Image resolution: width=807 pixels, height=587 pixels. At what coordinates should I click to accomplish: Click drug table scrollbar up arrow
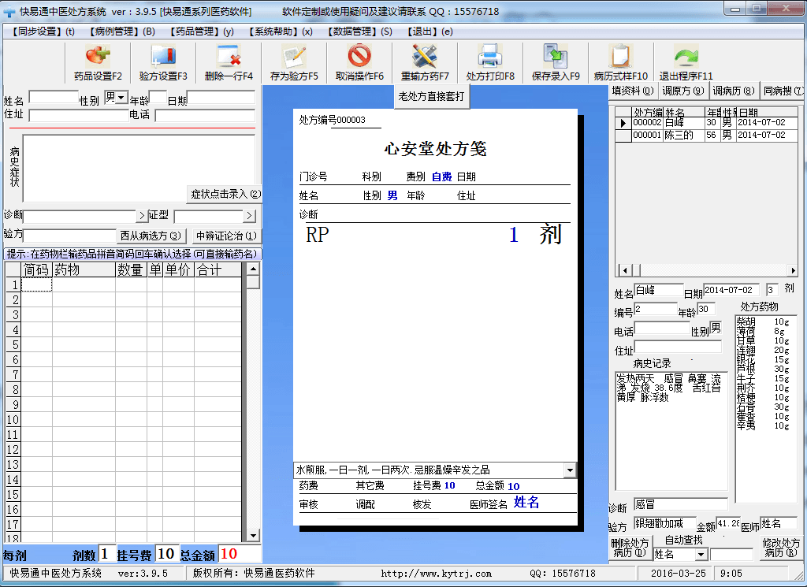click(253, 269)
